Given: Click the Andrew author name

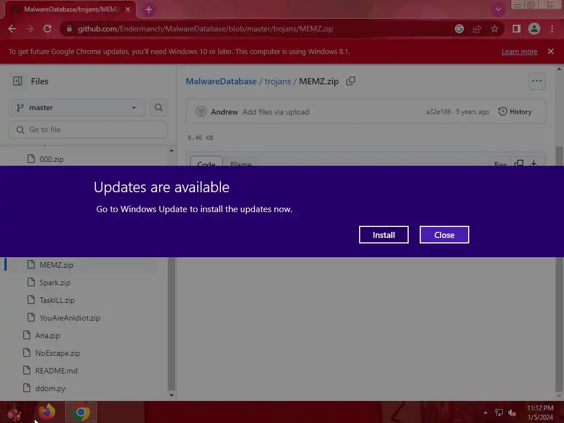Looking at the screenshot, I should click(224, 112).
